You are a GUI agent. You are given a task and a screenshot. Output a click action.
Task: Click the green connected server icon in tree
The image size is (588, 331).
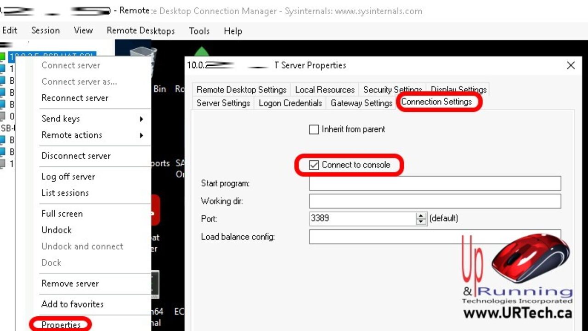click(x=2, y=57)
